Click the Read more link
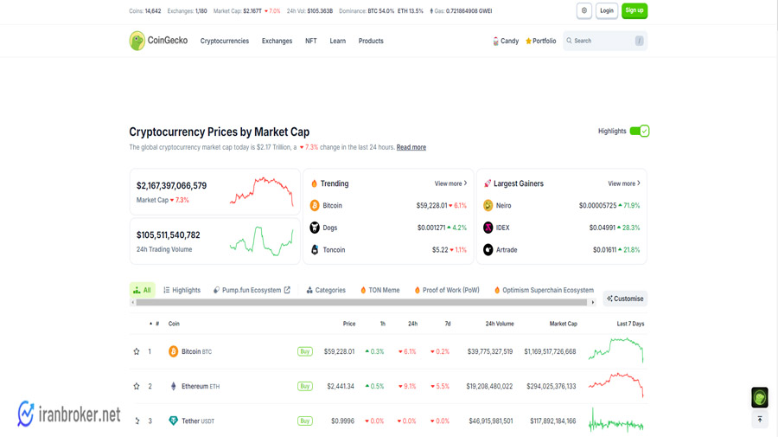The height and width of the screenshot is (437, 778). 411,147
